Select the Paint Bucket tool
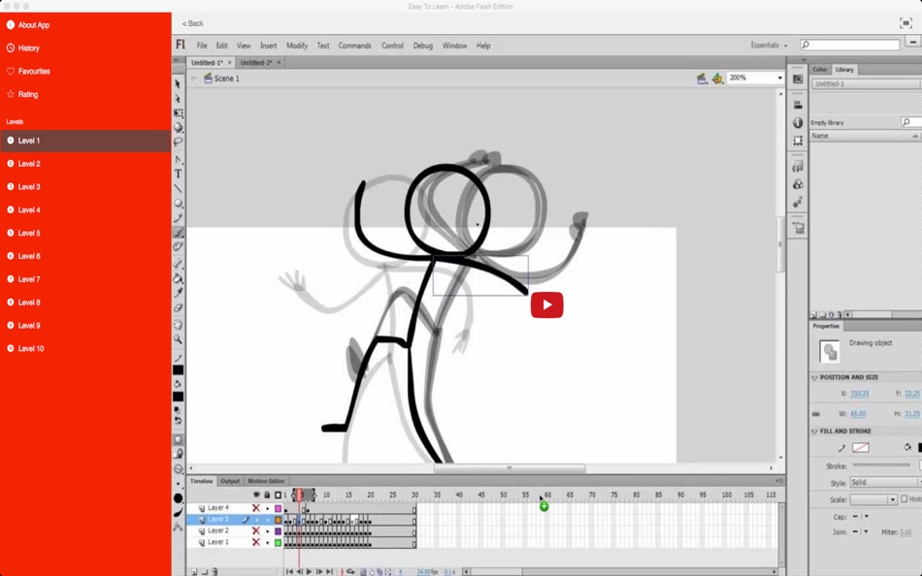 [x=178, y=278]
